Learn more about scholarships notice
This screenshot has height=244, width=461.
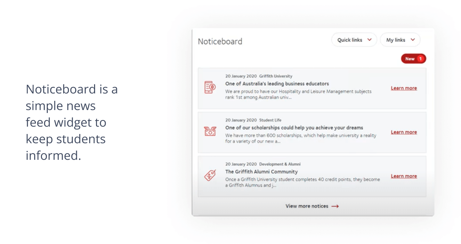pyautogui.click(x=404, y=132)
